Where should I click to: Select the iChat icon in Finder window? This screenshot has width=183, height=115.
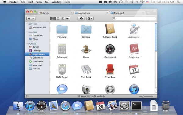click(x=62, y=89)
